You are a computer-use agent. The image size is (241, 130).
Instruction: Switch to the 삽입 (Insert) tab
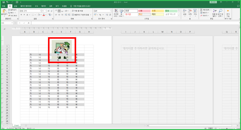click(x=16, y=6)
